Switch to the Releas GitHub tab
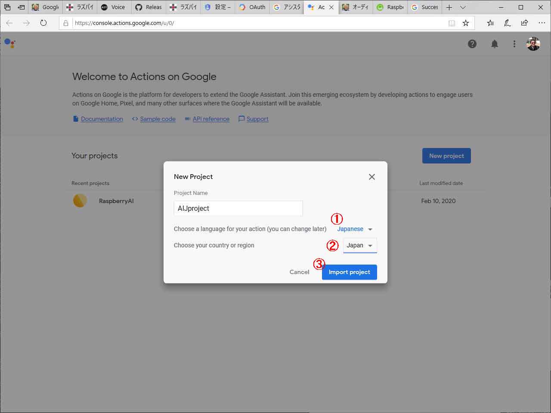This screenshot has width=551, height=413. click(149, 7)
